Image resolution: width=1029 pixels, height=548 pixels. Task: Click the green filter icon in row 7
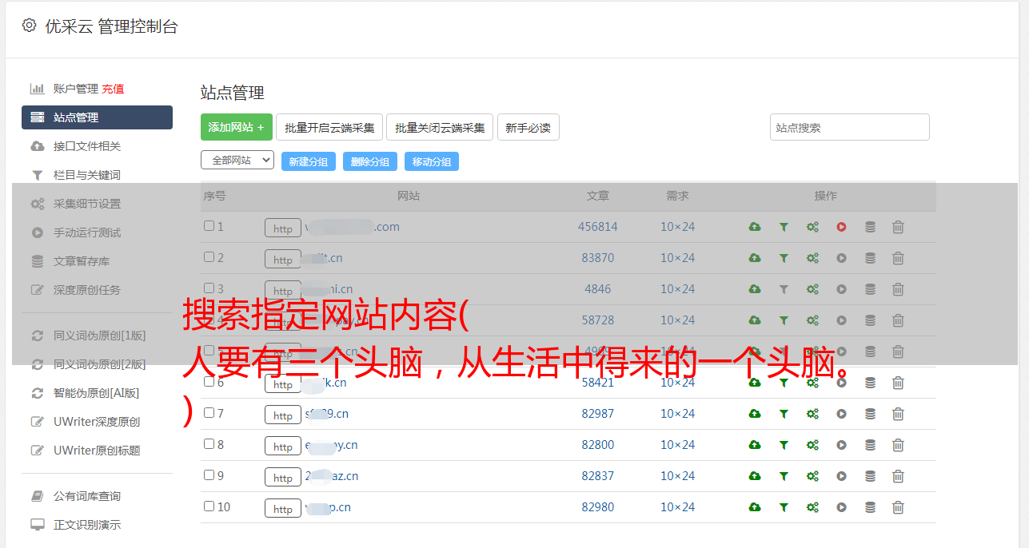(784, 414)
